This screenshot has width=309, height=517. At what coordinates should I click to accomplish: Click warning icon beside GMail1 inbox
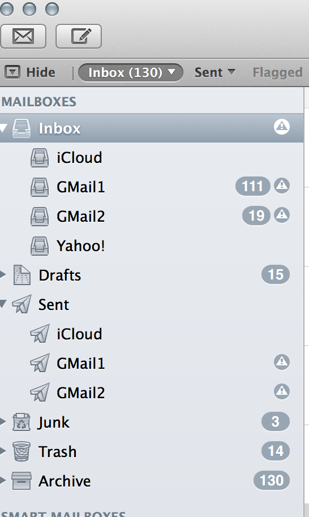pyautogui.click(x=282, y=186)
